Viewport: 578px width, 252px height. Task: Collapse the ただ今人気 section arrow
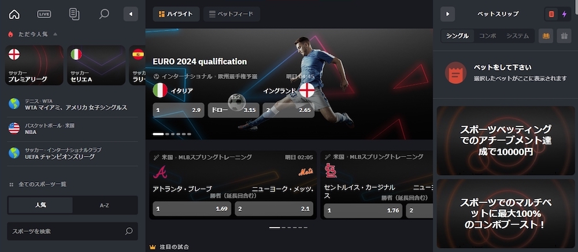pyautogui.click(x=55, y=34)
